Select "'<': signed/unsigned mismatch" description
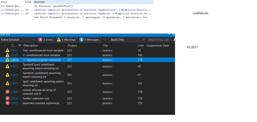This screenshot has height=122, width=257. click(41, 60)
